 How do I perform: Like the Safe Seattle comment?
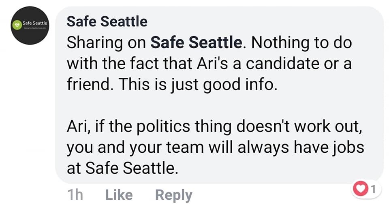click(119, 195)
